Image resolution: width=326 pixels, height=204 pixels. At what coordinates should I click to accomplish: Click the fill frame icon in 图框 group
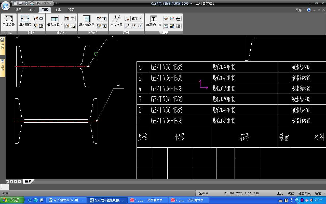pyautogui.click(x=41, y=19)
